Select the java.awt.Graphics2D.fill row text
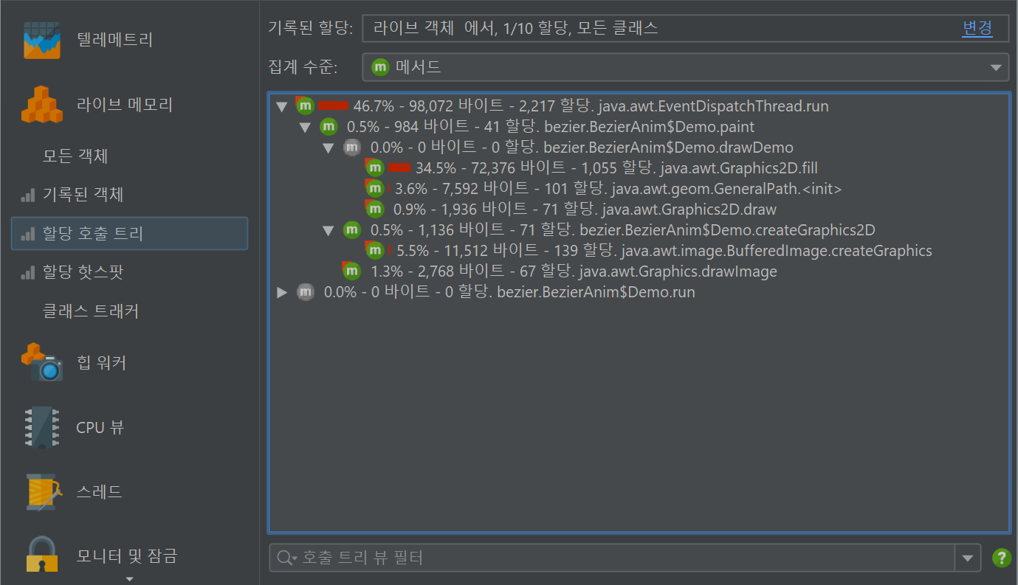Viewport: 1018px width, 585px height. [x=616, y=168]
